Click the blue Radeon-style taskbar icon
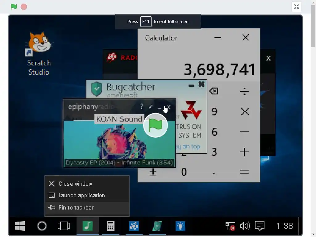Image resolution: width=316 pixels, height=237 pixels. click(x=134, y=226)
